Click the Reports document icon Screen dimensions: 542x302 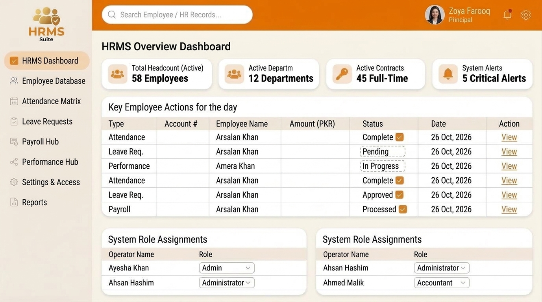(x=14, y=202)
